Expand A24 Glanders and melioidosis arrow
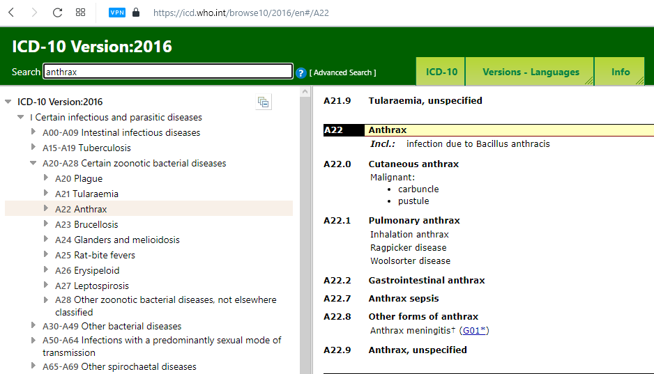The width and height of the screenshot is (654, 374). (46, 239)
